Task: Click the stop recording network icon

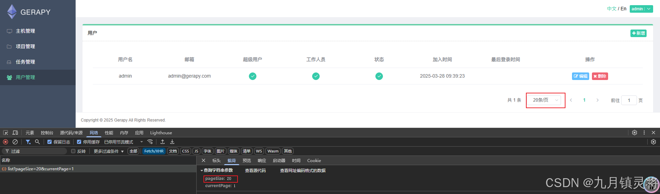Action: (5, 142)
